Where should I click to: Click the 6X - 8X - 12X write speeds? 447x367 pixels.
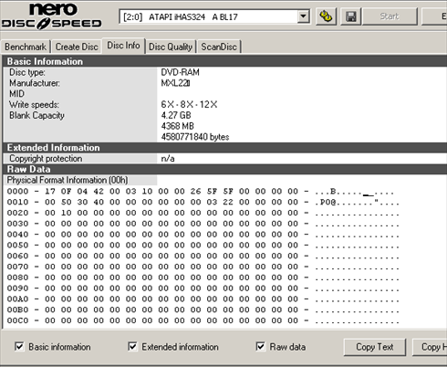coord(189,105)
